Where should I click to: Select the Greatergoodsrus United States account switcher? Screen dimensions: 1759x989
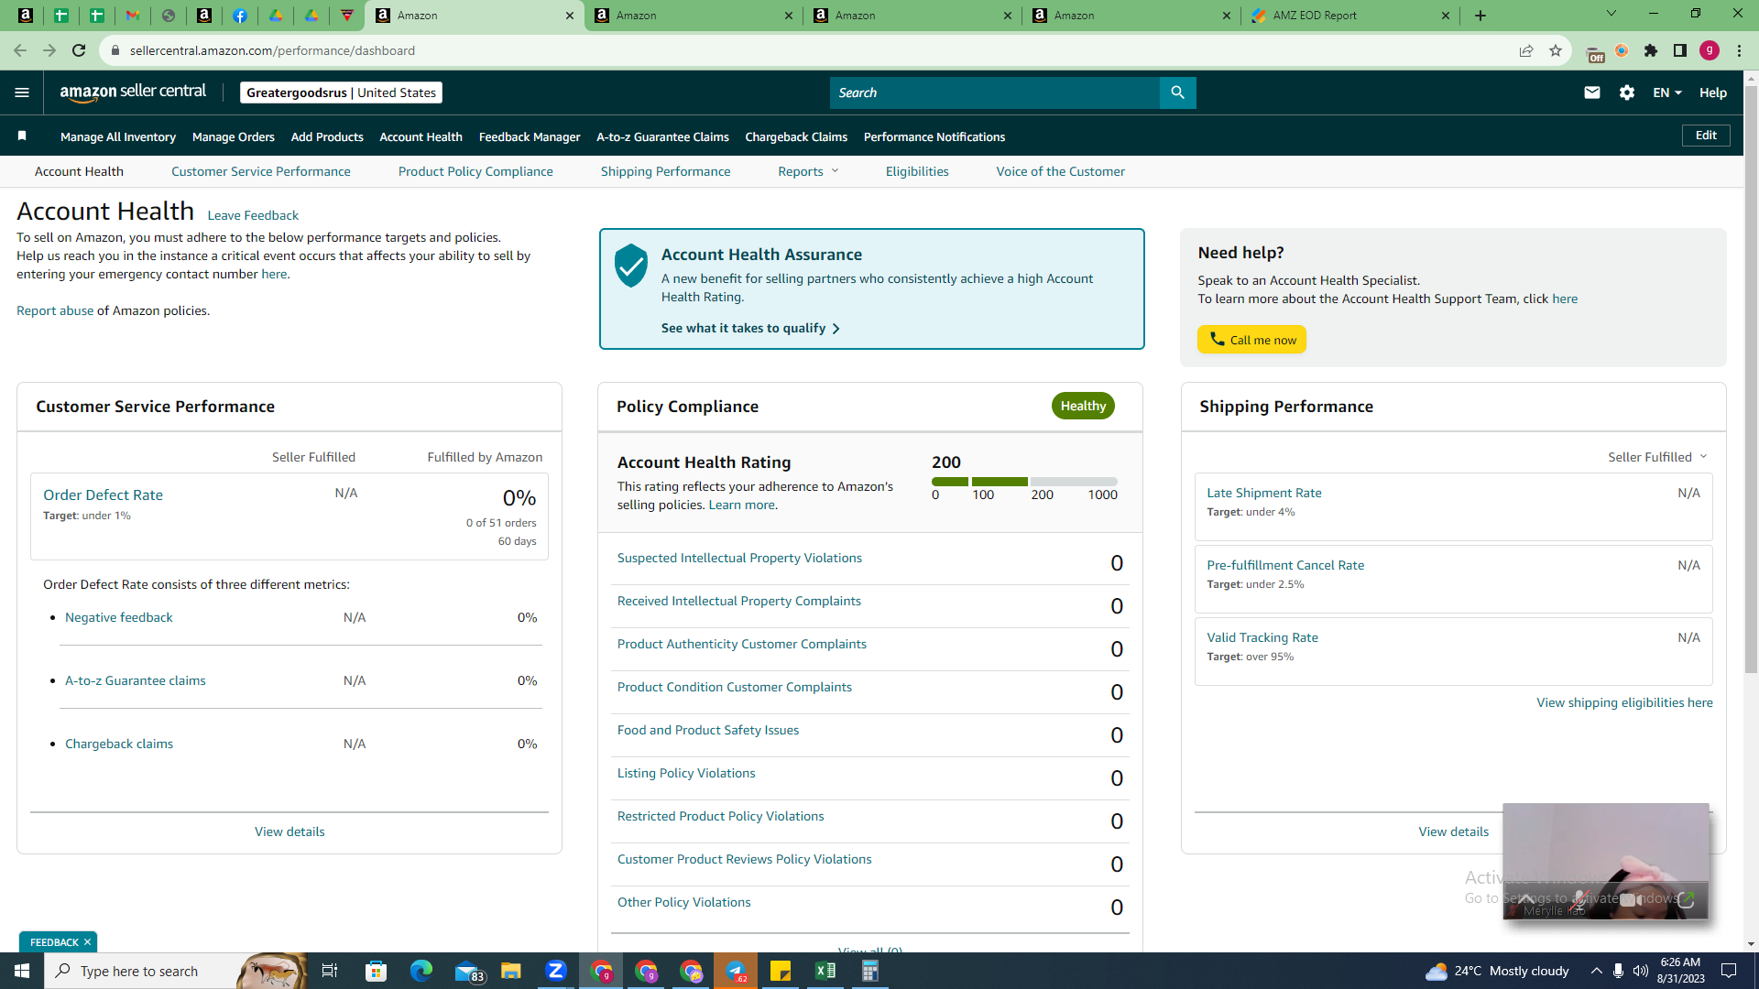point(341,92)
